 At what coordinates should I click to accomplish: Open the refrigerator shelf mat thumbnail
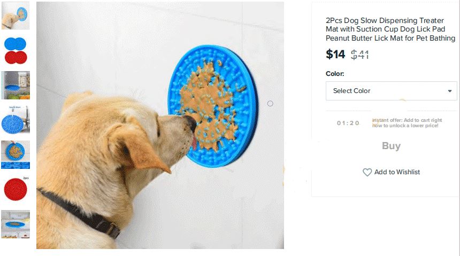pos(16,85)
